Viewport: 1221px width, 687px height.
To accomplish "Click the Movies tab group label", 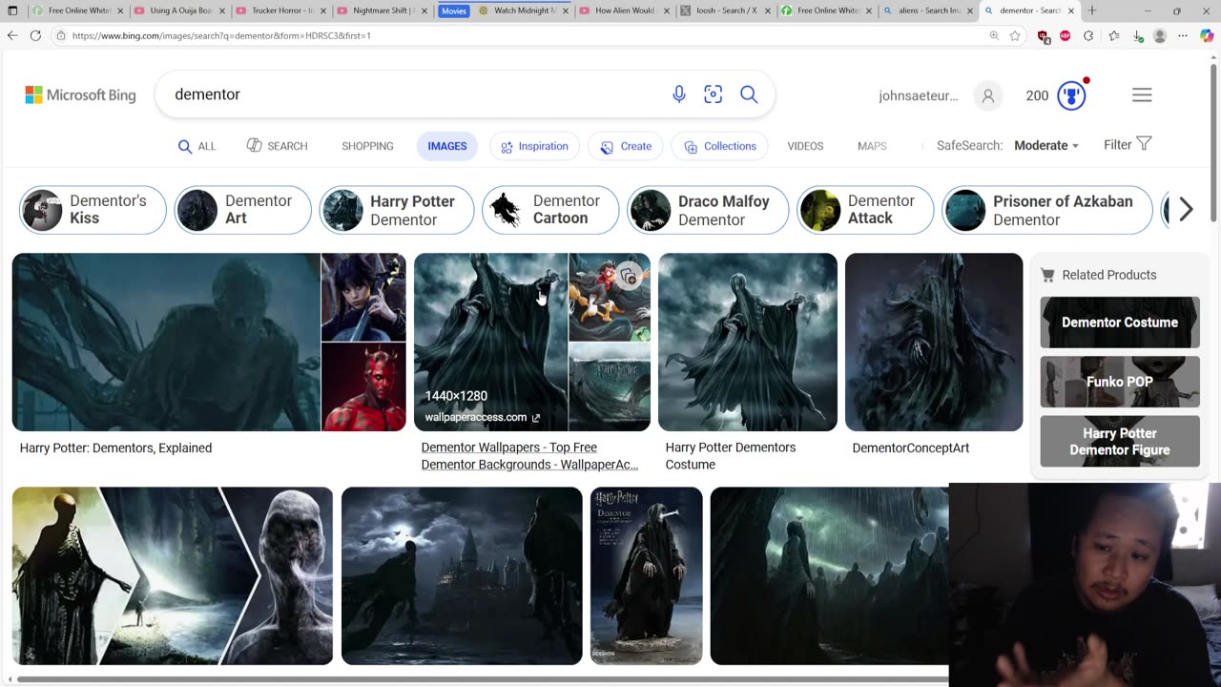I will 454,10.
